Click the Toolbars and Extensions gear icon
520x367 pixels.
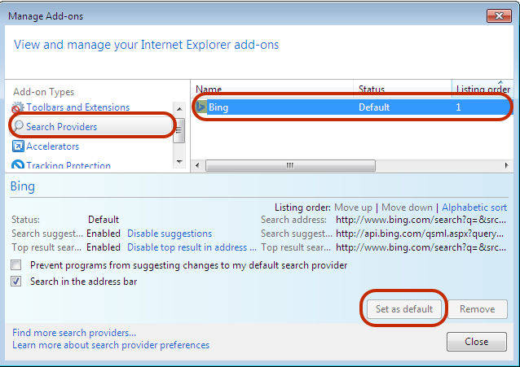(x=18, y=107)
